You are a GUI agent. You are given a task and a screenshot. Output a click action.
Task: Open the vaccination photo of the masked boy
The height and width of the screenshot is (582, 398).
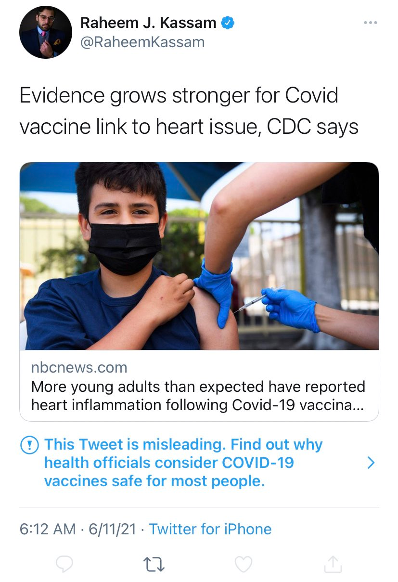(x=199, y=256)
